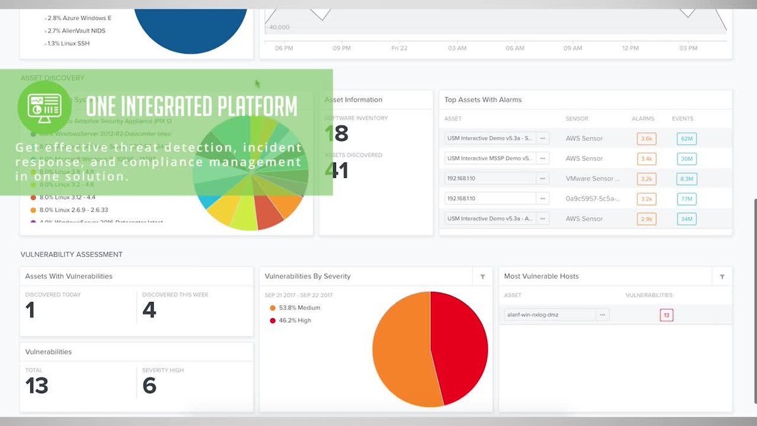
Task: Click the 3.4k alarms badge
Action: tap(646, 158)
